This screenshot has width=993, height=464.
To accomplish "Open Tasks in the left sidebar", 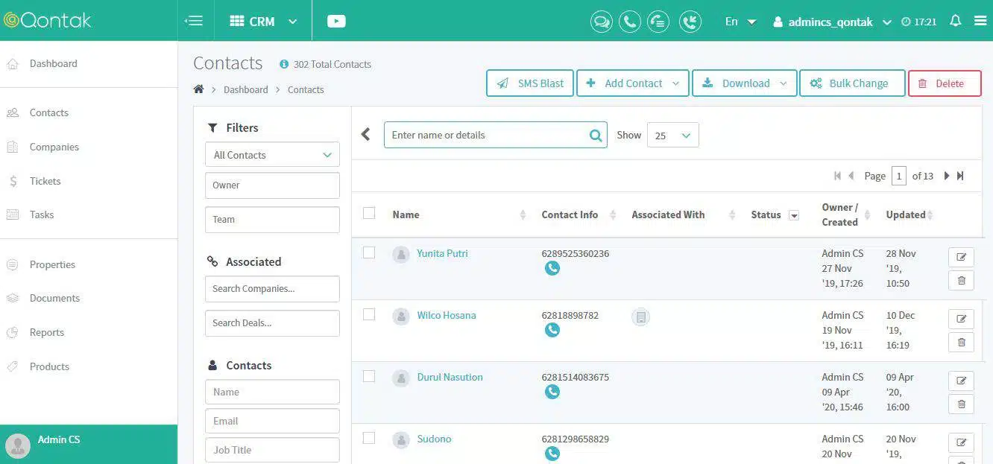I will point(42,214).
